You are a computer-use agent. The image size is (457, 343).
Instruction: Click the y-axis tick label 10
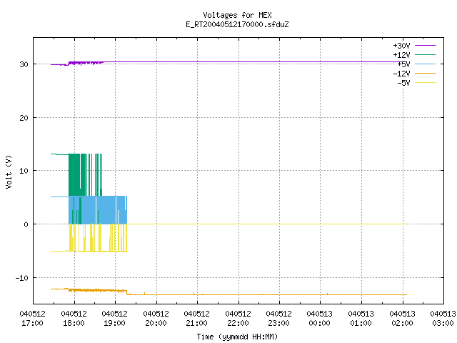pos(24,171)
